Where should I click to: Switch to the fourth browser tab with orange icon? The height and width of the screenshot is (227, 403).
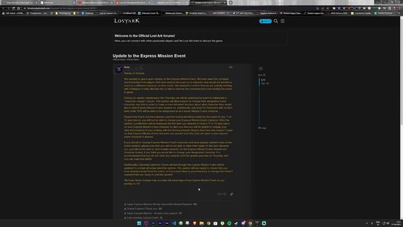[133, 3]
